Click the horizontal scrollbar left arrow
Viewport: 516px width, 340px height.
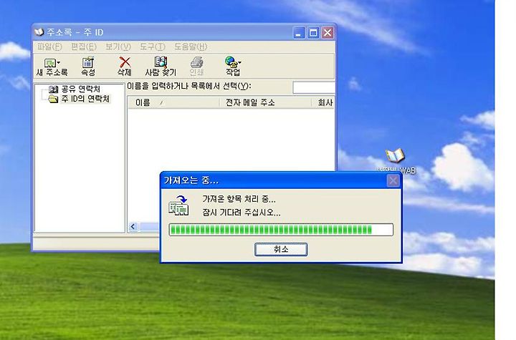pos(133,227)
